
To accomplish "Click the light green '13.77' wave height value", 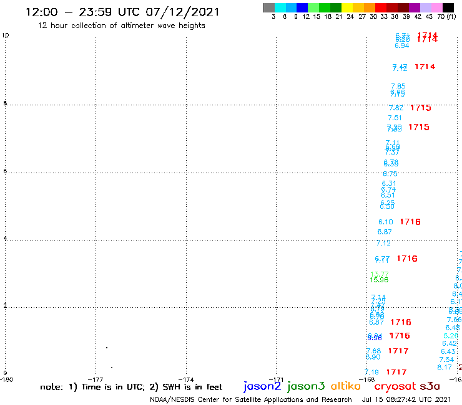I will coord(379,274).
